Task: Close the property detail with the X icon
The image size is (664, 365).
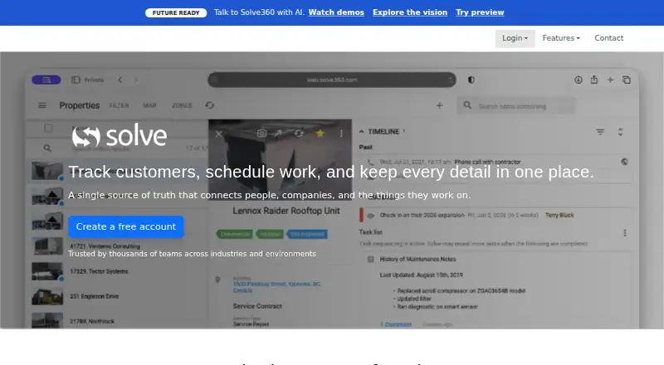Action: click(x=218, y=134)
